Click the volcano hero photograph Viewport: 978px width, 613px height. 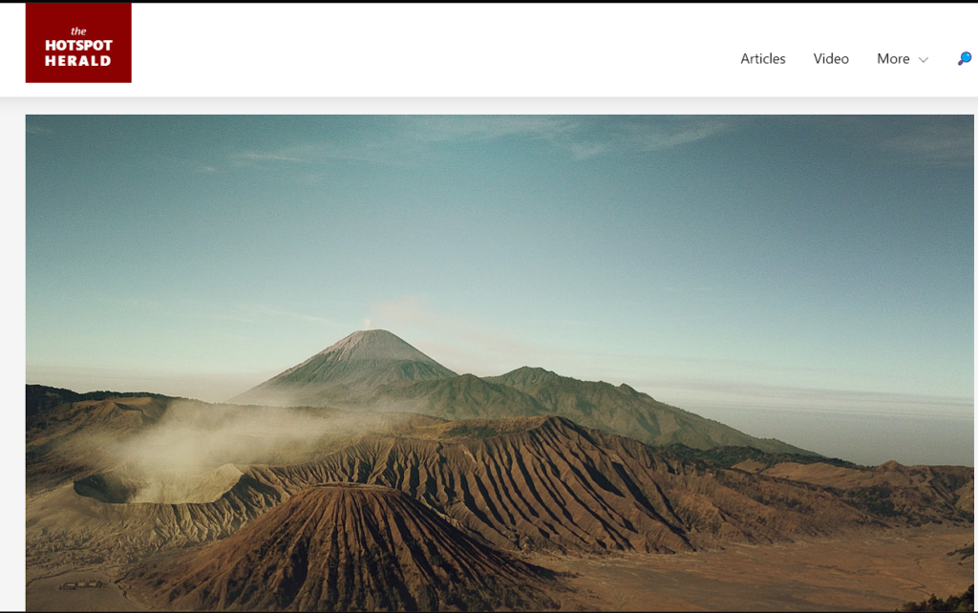pos(499,363)
